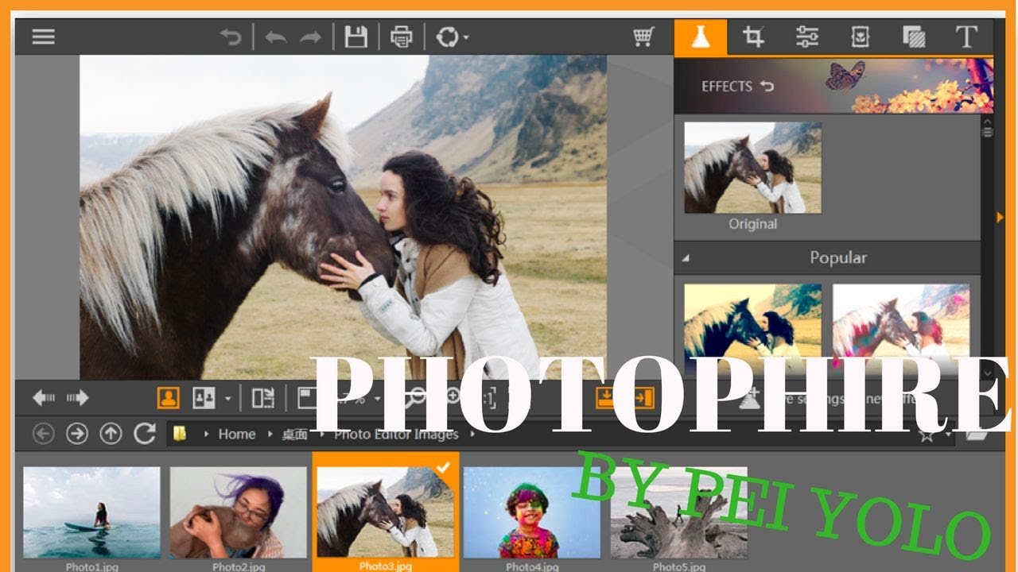
Task: Expand arrow after Photo Editor Images
Action: tap(472, 435)
